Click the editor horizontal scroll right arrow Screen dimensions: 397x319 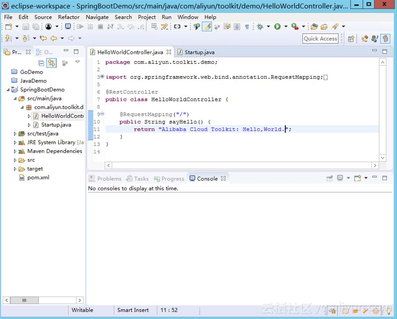coord(375,166)
